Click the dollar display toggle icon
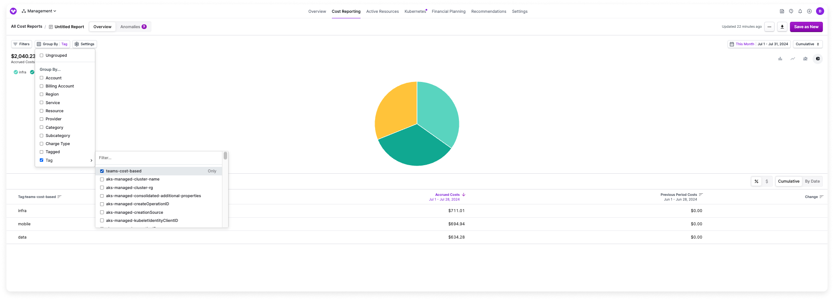This screenshot has height=300, width=834. (x=767, y=181)
